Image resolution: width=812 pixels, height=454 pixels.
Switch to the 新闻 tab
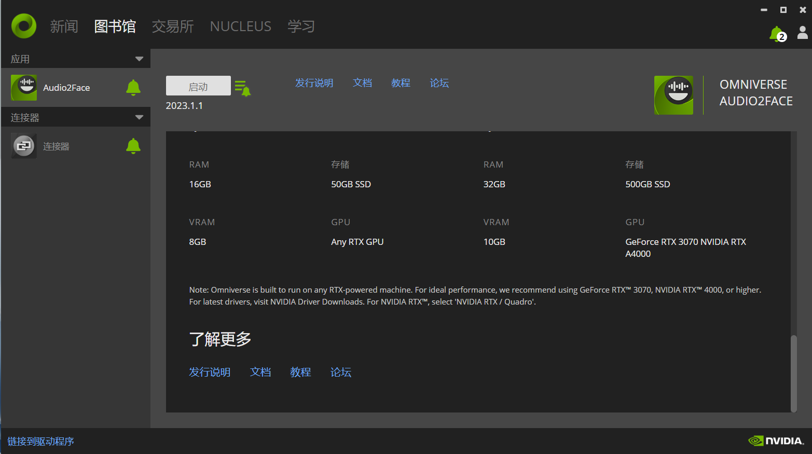pyautogui.click(x=64, y=26)
